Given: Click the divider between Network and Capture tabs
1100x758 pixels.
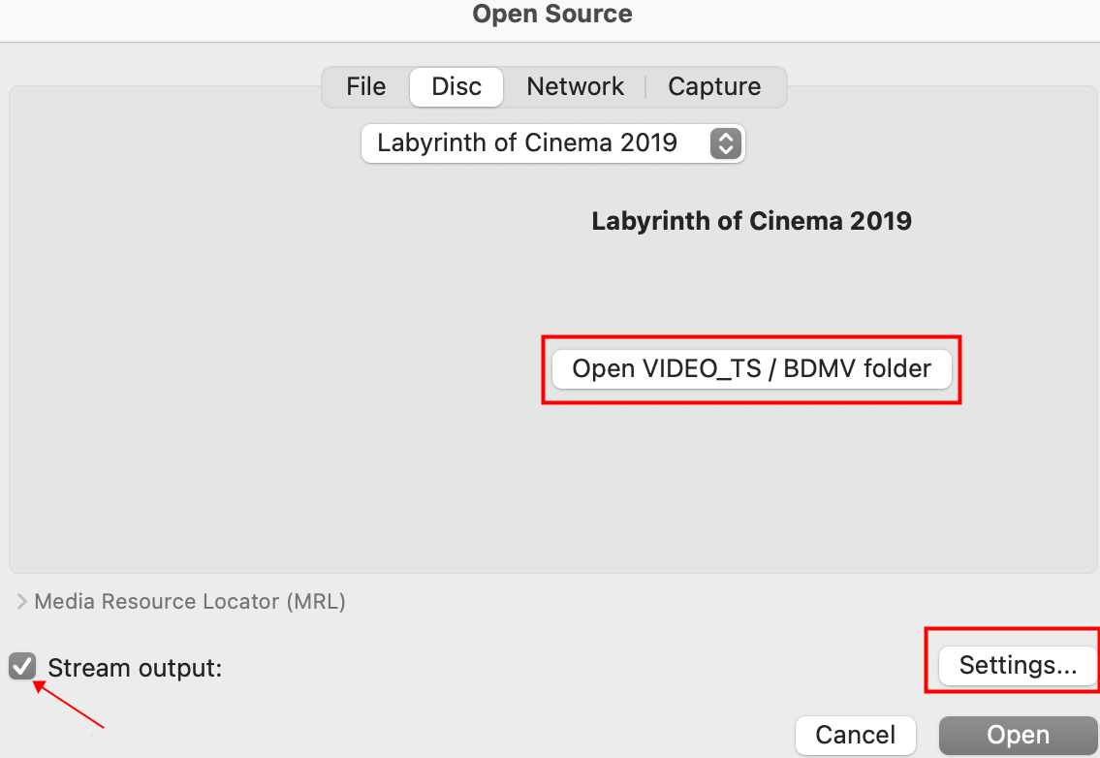Looking at the screenshot, I should (x=646, y=86).
